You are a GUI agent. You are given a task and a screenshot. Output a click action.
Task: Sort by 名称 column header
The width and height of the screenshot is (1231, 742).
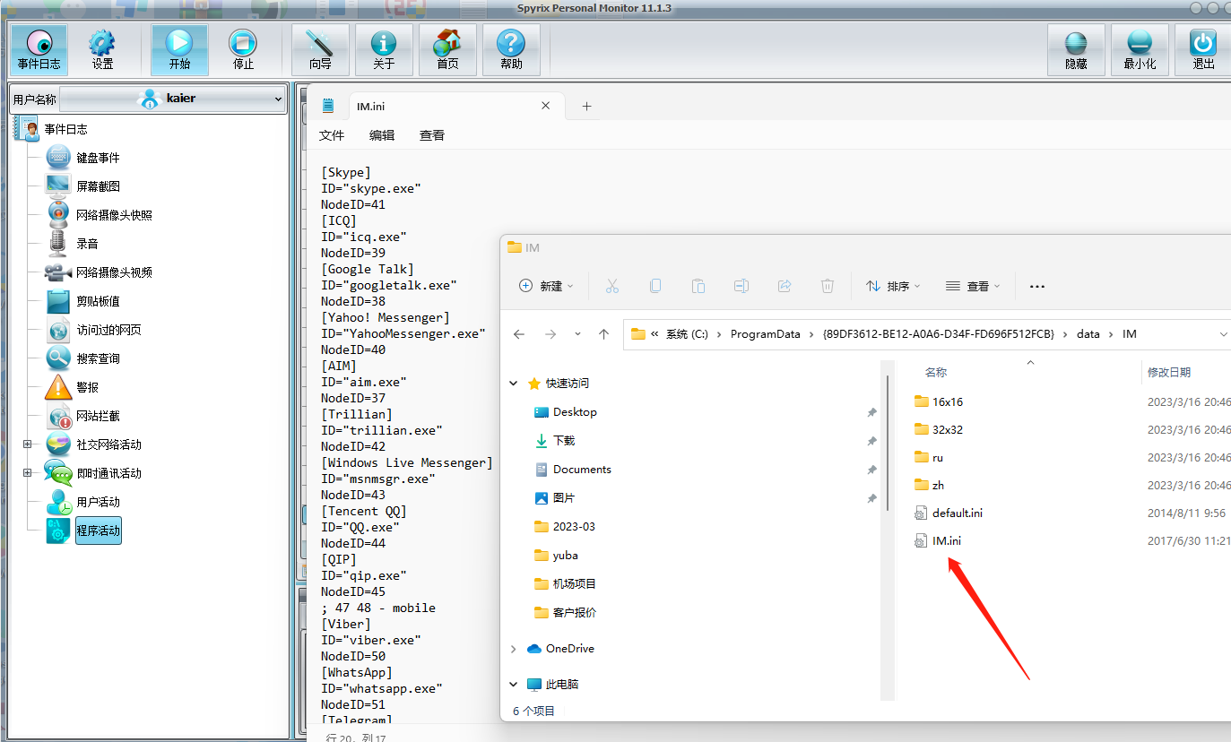click(936, 372)
